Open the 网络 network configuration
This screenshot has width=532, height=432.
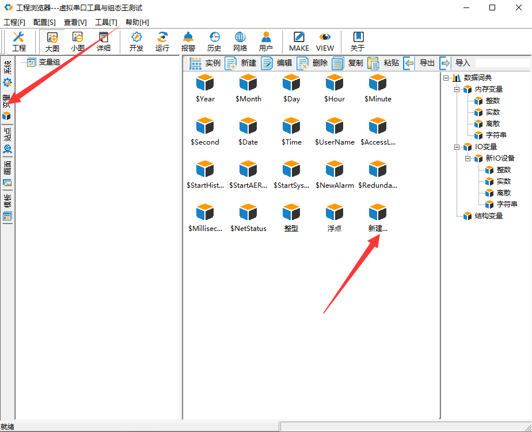240,41
